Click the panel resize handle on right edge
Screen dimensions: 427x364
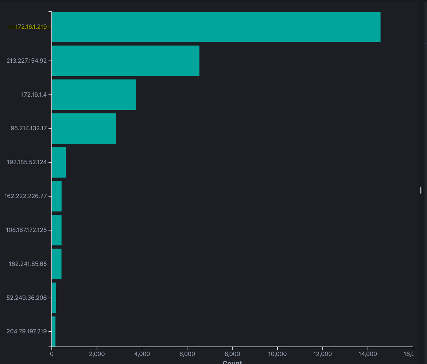pos(421,190)
